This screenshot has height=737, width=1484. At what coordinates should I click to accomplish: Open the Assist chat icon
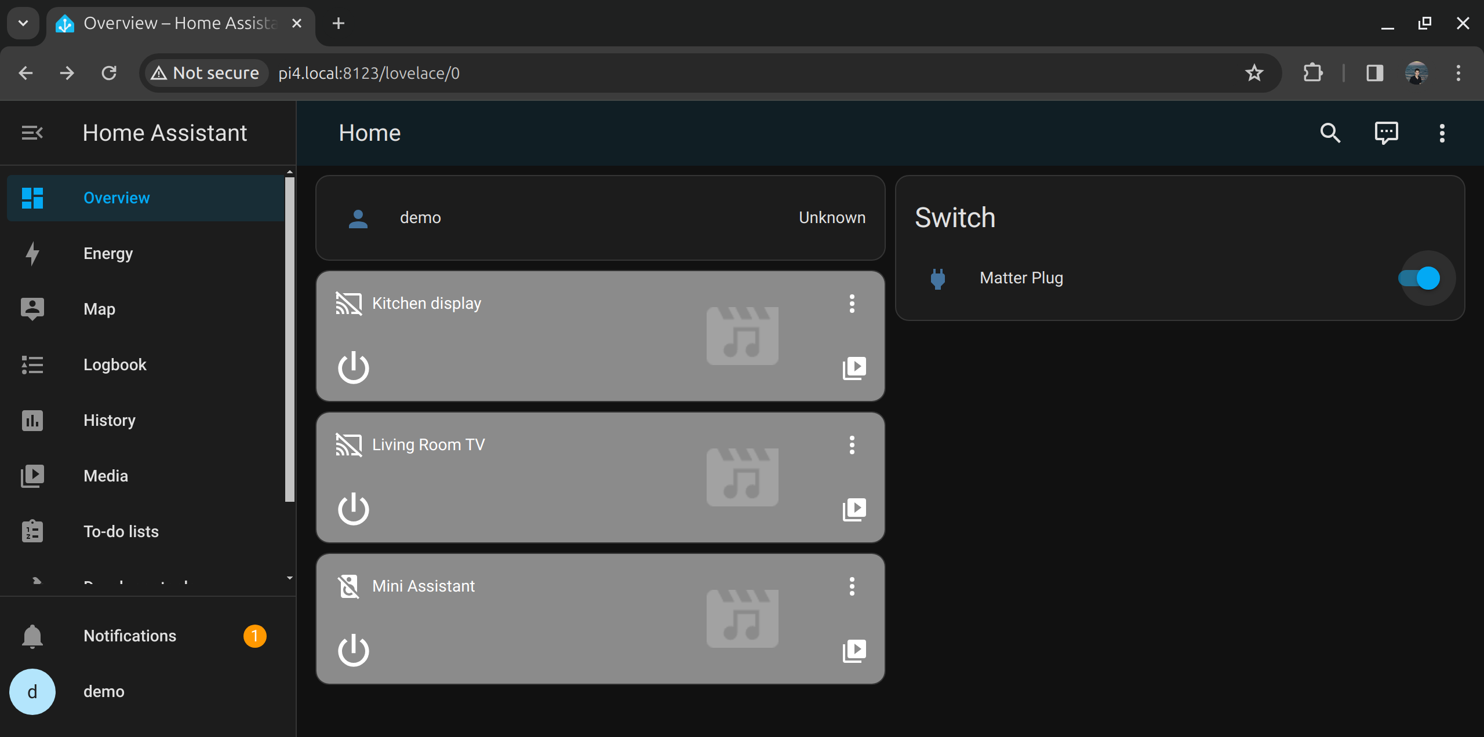pos(1386,133)
